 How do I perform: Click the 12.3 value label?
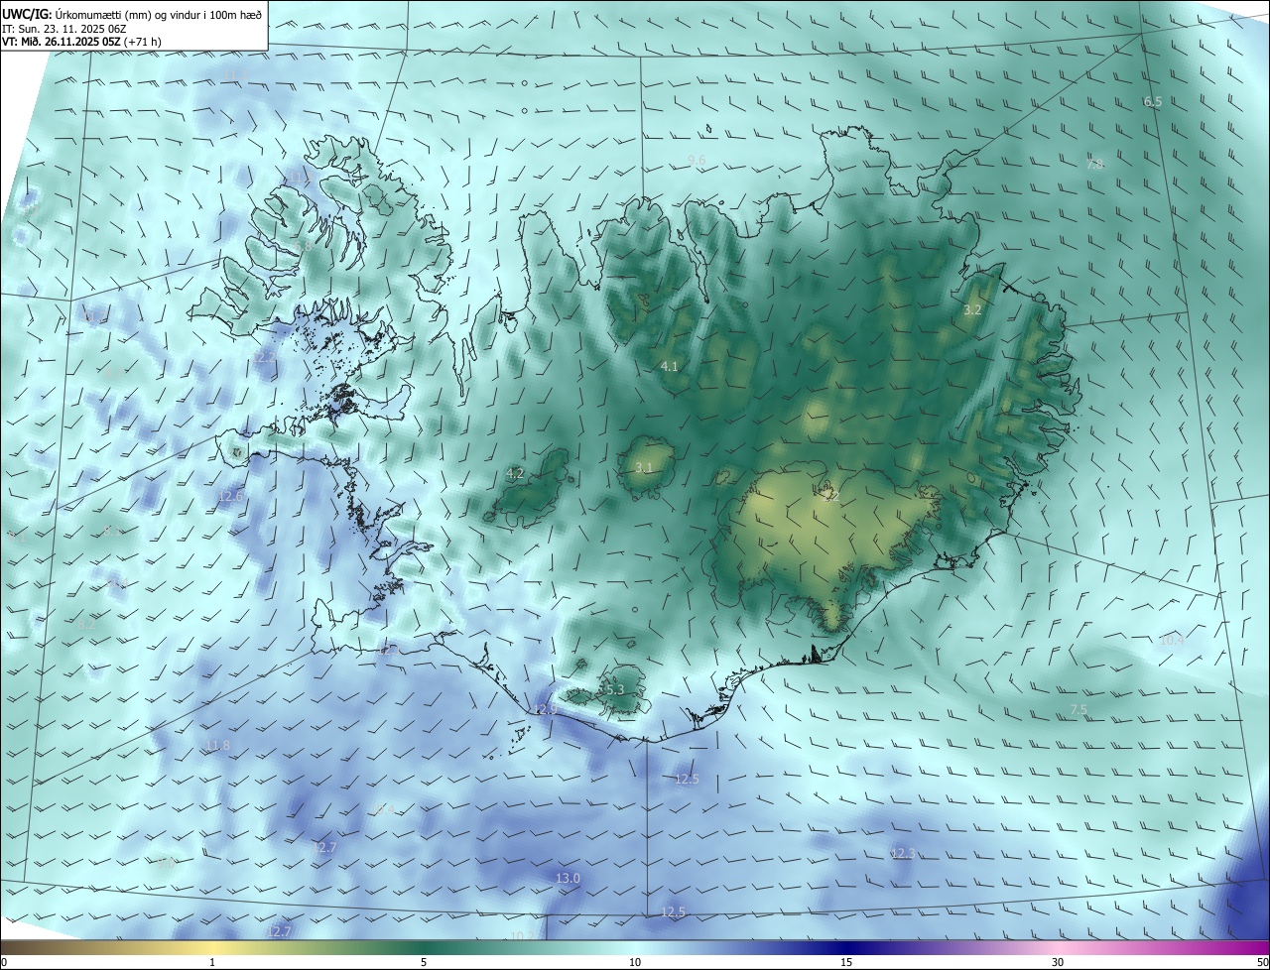click(903, 854)
